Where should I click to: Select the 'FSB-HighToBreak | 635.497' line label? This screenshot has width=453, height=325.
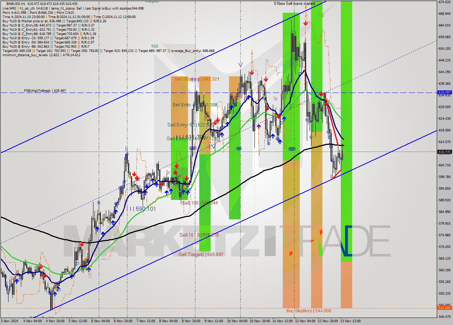45,91
